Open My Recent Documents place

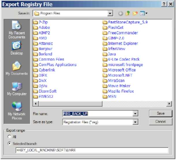[17, 30]
